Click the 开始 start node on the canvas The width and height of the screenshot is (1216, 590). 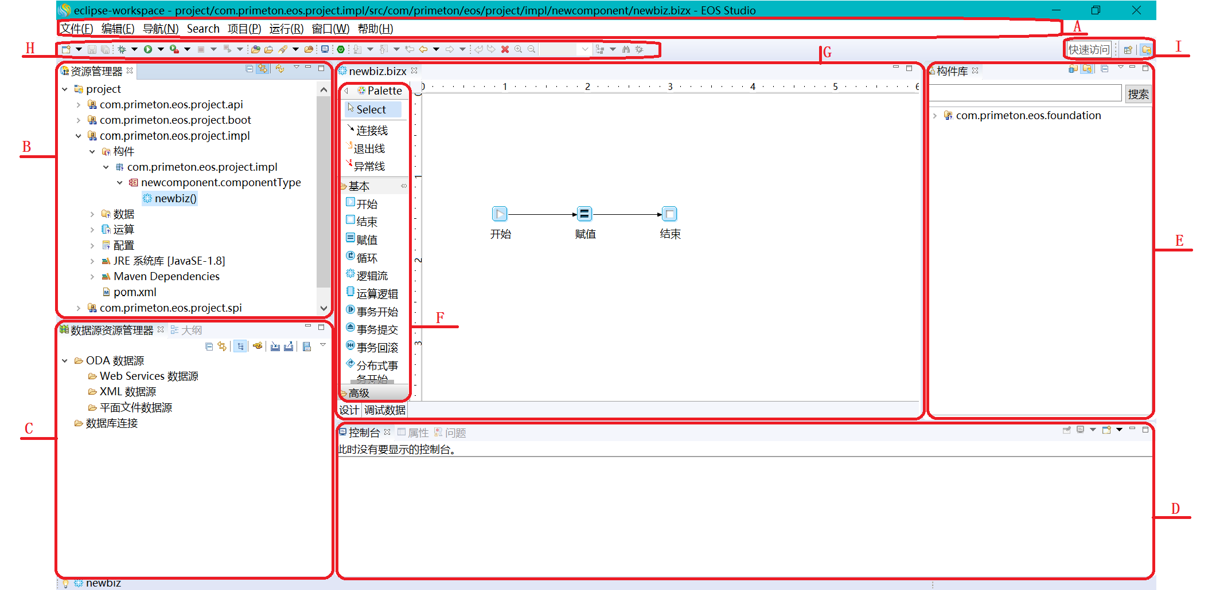point(500,214)
